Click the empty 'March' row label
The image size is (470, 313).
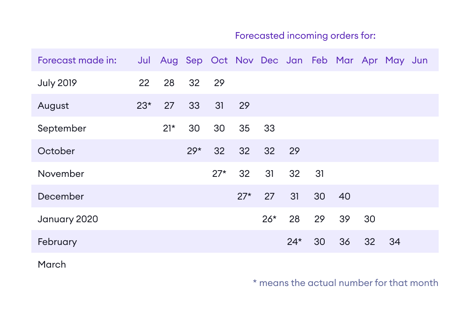(52, 264)
